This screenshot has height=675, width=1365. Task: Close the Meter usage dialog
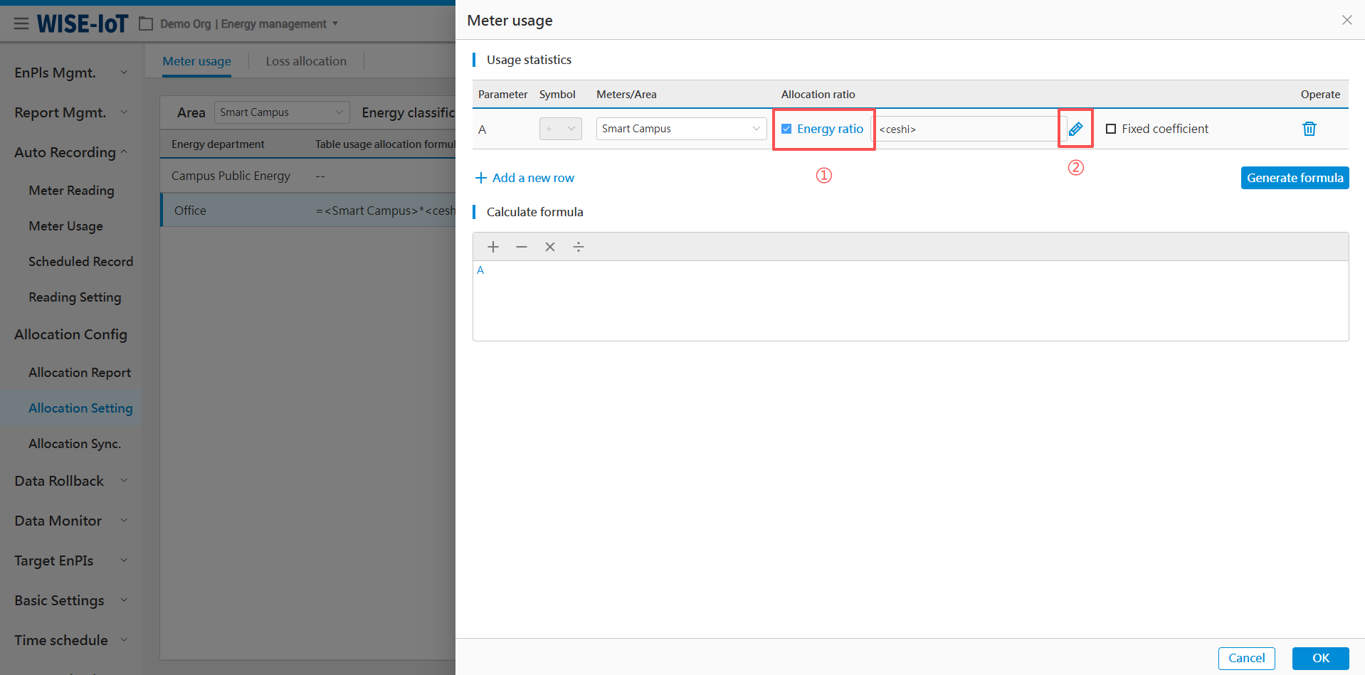(1346, 20)
